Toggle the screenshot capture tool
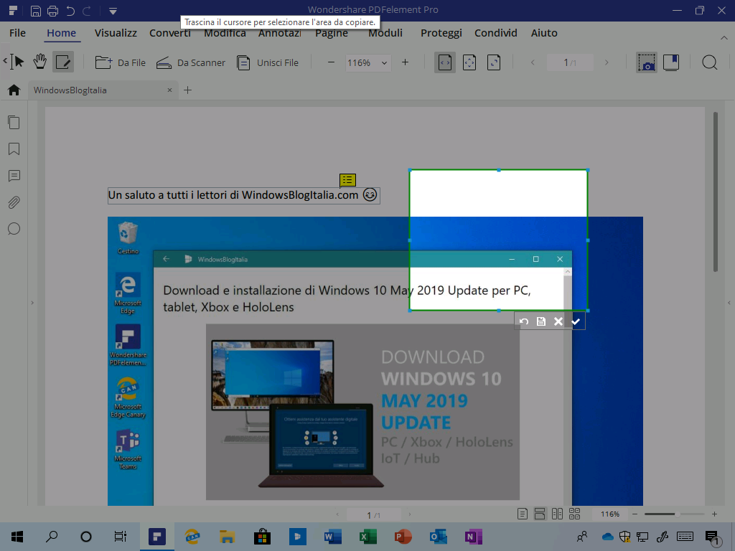 click(647, 62)
